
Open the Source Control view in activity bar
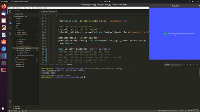[x=10, y=23]
